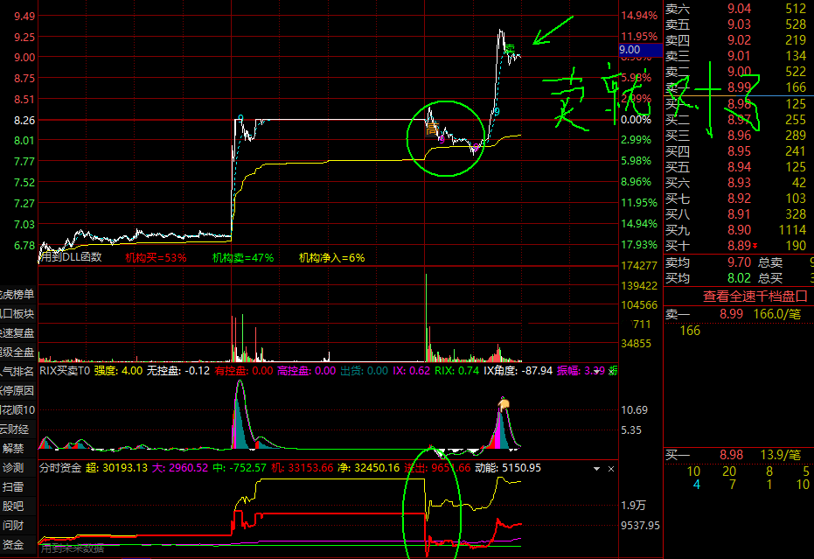This screenshot has width=814, height=559.
Task: Click the 动能: 5150.95 value
Action: coord(508,468)
